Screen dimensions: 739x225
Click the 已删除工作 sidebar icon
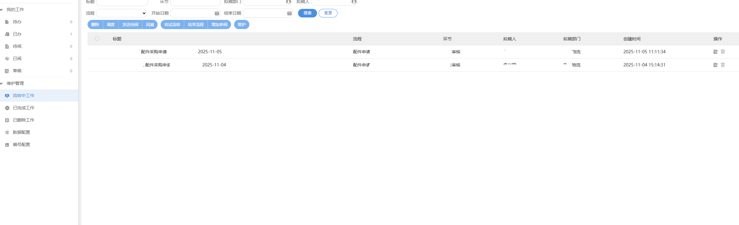tap(7, 120)
